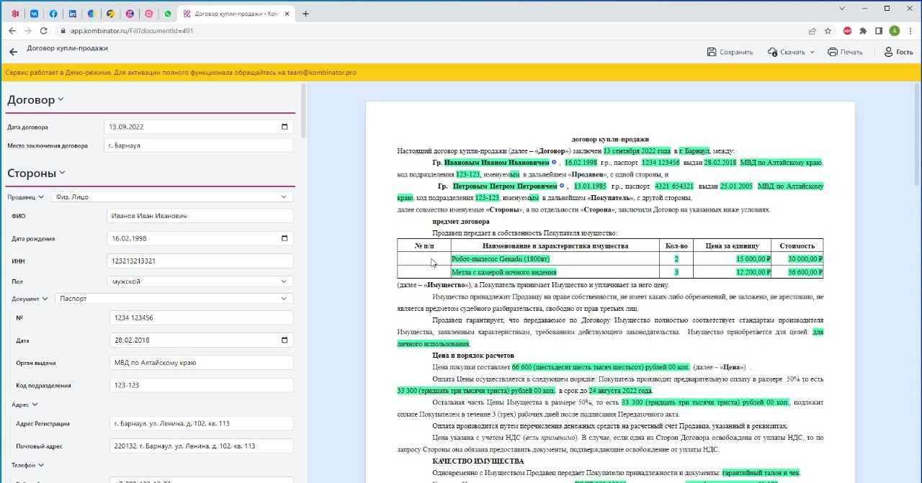Click highlighted date 13 сентября 2022 года

click(x=637, y=151)
